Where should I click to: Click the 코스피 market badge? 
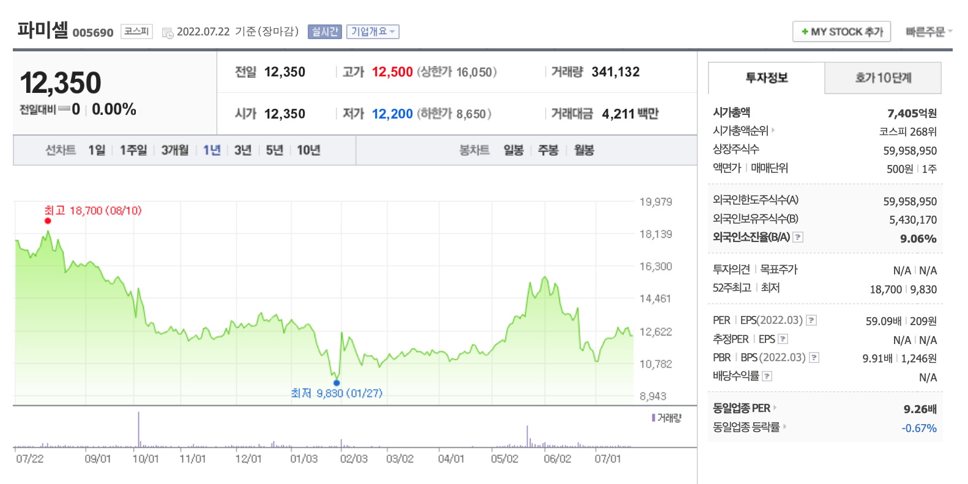(136, 31)
